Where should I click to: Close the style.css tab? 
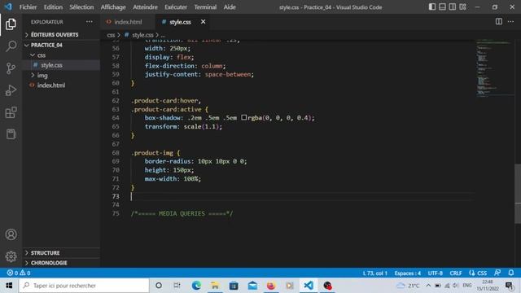pyautogui.click(x=203, y=22)
